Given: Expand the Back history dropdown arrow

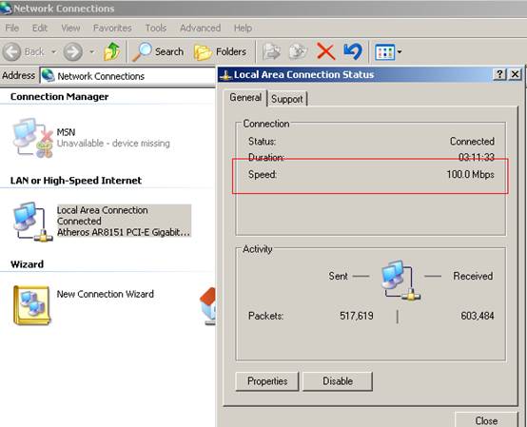Looking at the screenshot, I should (x=53, y=52).
